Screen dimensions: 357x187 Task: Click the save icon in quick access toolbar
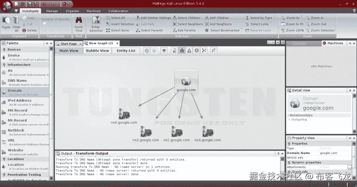[x=30, y=4]
